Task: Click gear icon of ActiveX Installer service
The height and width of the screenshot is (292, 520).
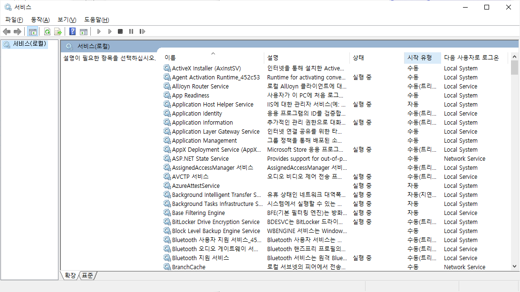Action: tap(167, 68)
